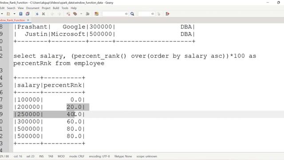
Task: Open the Edit menu
Action: [2, 8]
